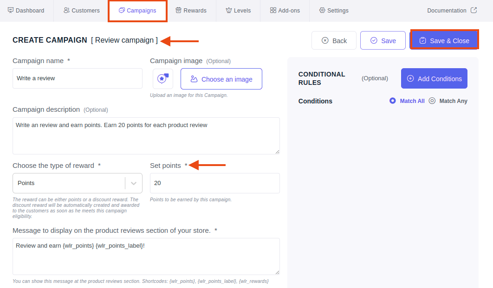Focus the Campaign name input field
This screenshot has width=493, height=288.
(x=78, y=78)
